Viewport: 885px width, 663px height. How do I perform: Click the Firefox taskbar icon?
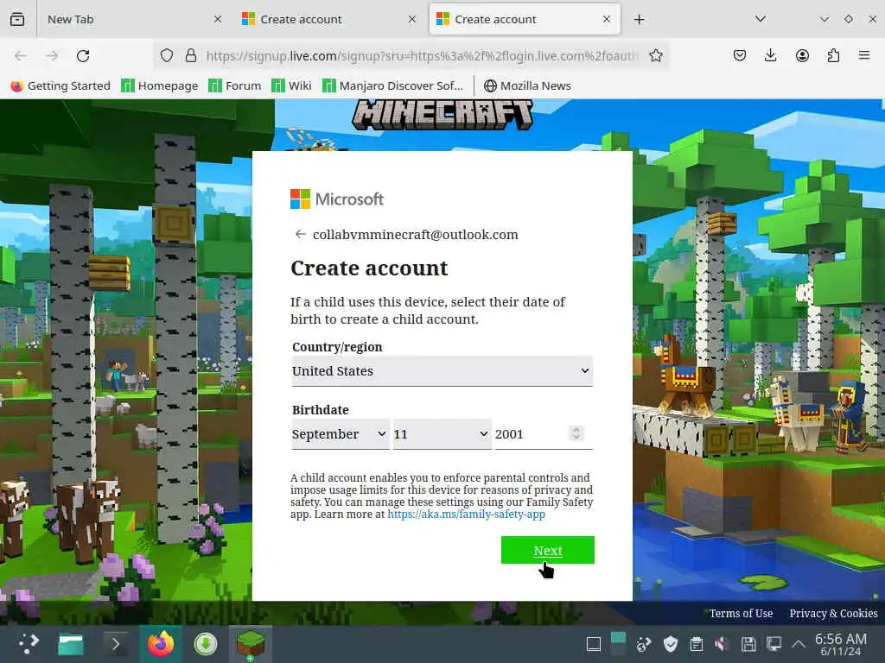160,644
